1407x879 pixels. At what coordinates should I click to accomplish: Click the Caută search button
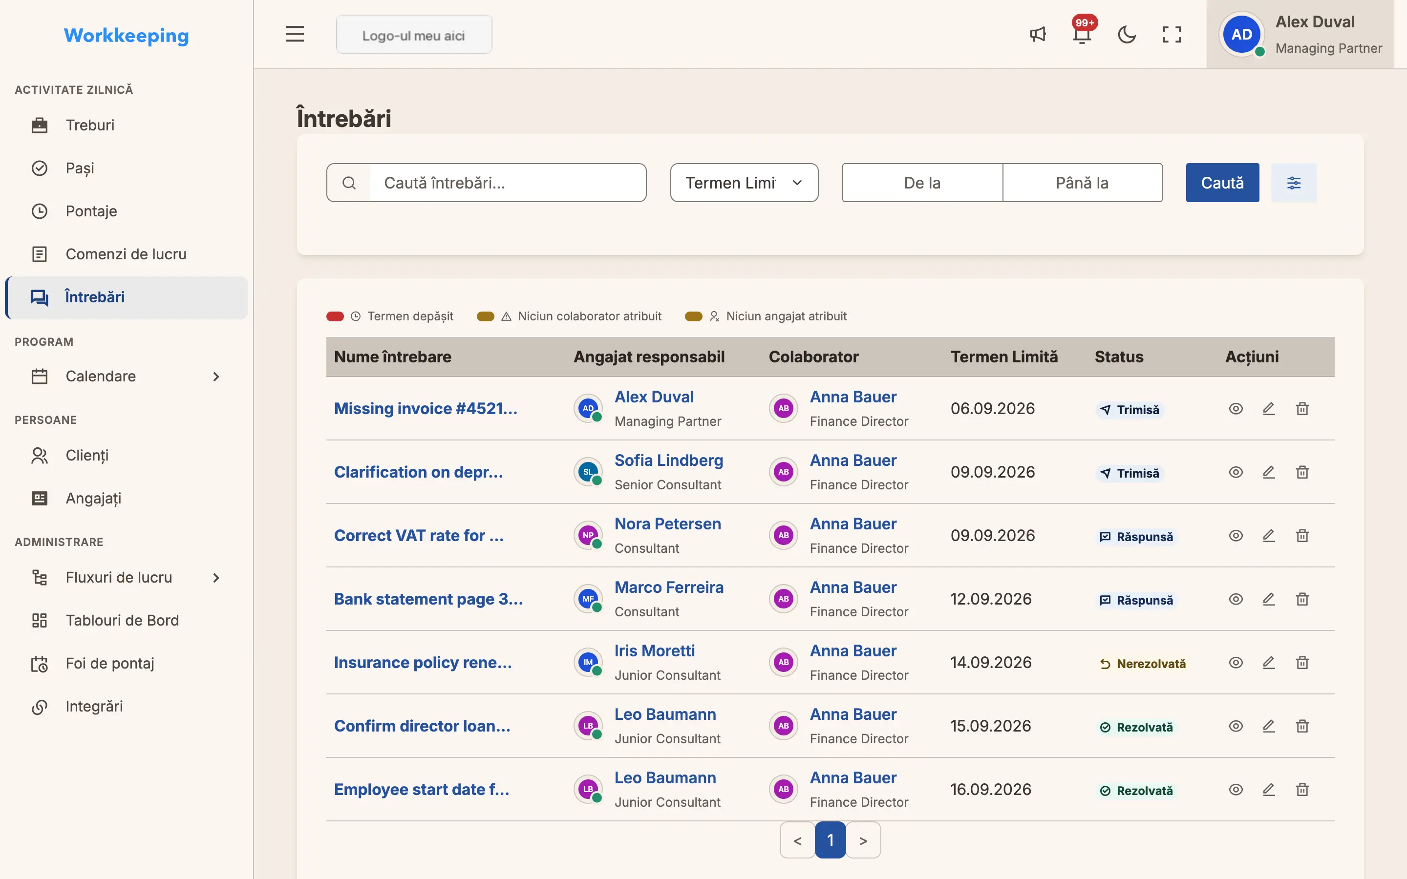click(1222, 183)
